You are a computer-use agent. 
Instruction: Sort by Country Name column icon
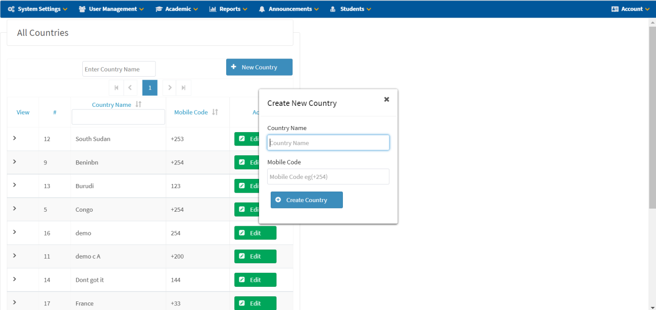[138, 104]
